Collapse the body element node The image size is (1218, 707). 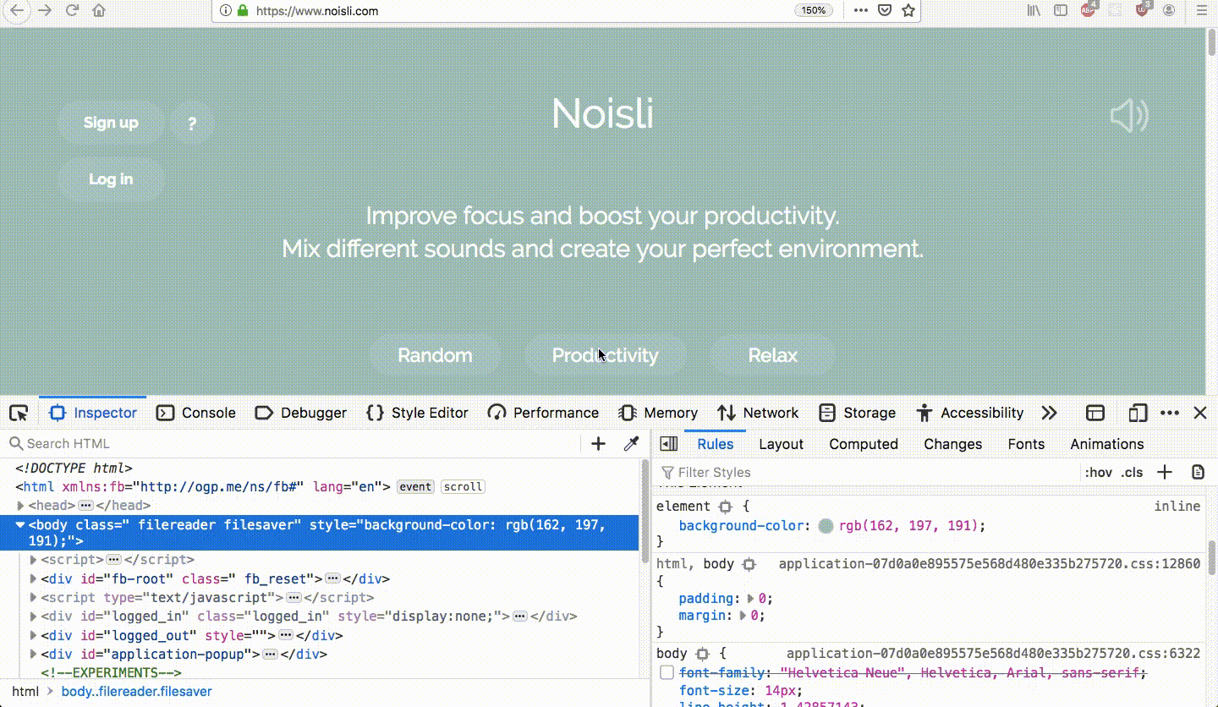click(x=21, y=525)
